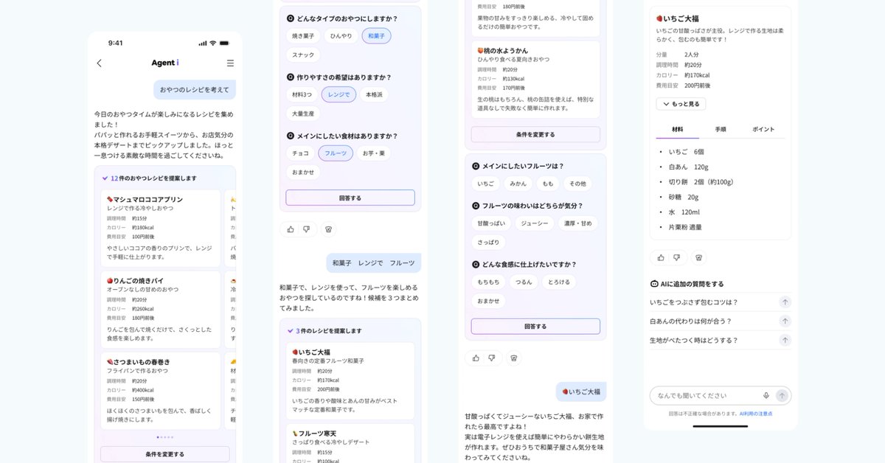Open the さつまいもの春巻き recipe card

click(161, 391)
